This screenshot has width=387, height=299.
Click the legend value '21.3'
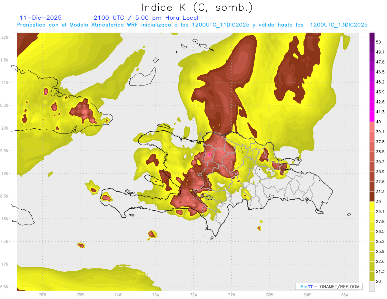pos(380,271)
